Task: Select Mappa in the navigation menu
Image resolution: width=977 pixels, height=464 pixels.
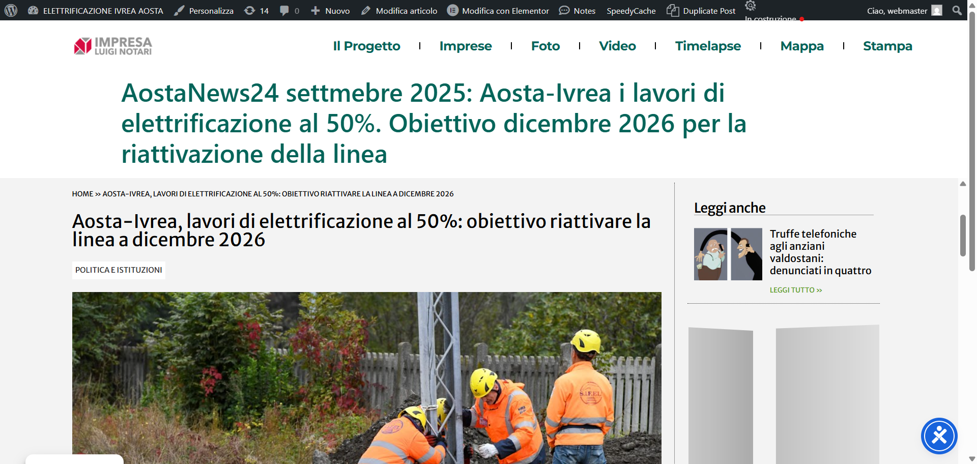Action: pyautogui.click(x=802, y=46)
